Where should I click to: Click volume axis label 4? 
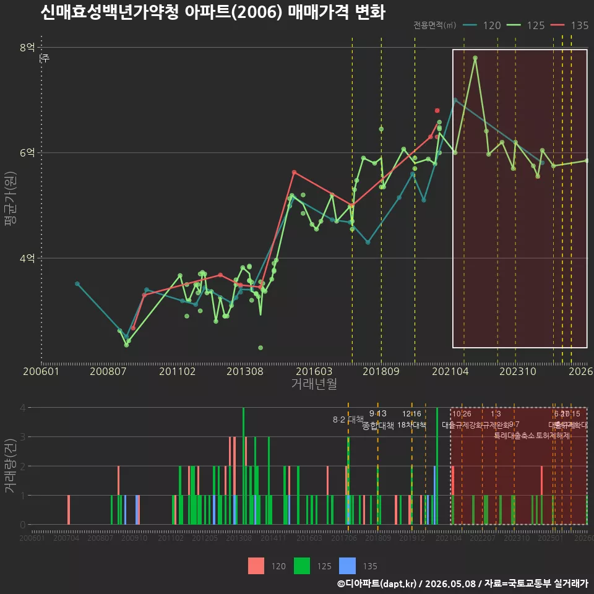point(23,408)
